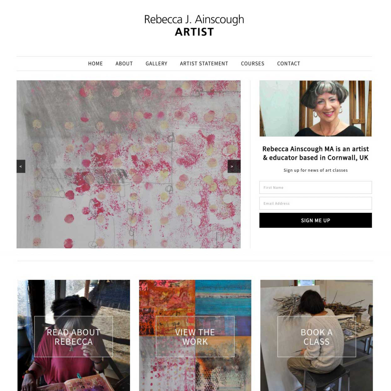Click the previous slide arrow on slideshow
391x391 pixels.
pyautogui.click(x=21, y=166)
